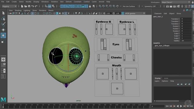Click the Translate X value field
Image resolution: width=194 pixels, height=109 pixels.
pyautogui.click(x=186, y=19)
